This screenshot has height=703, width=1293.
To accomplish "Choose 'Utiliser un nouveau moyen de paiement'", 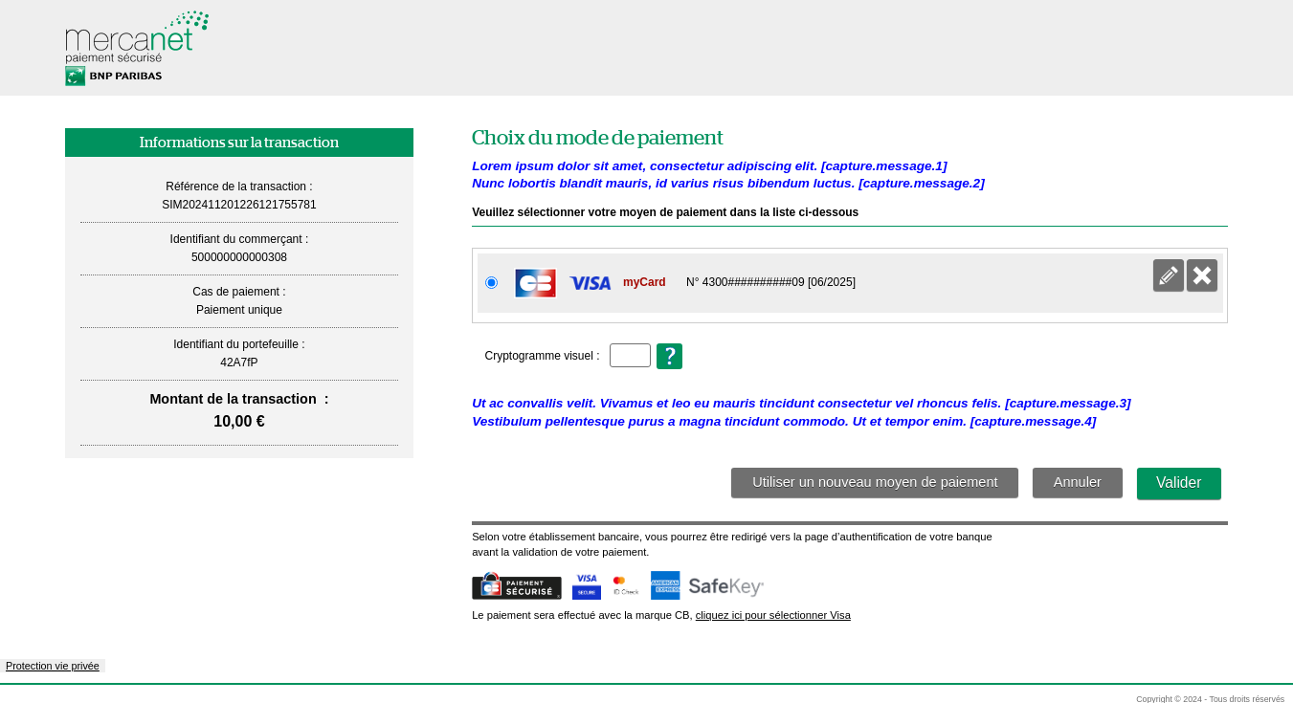I will click(x=874, y=483).
